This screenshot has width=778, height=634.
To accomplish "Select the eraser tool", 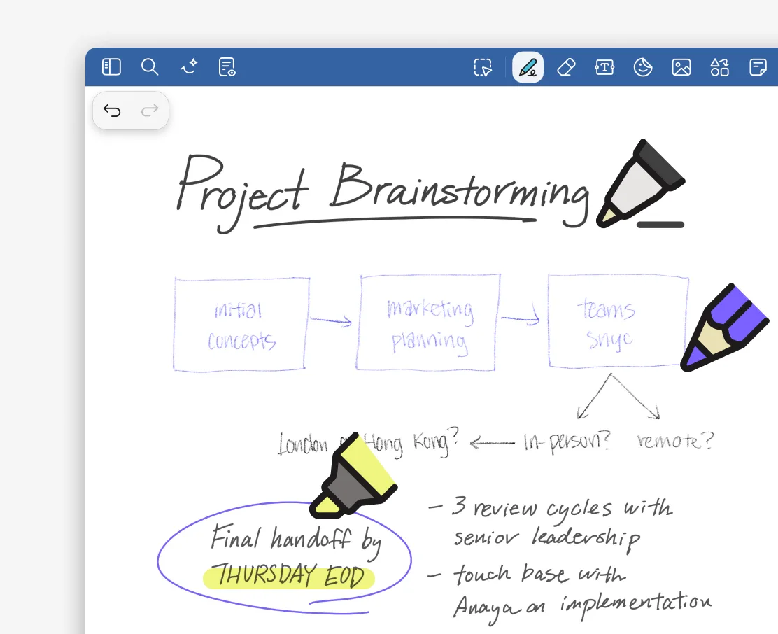I will [566, 67].
